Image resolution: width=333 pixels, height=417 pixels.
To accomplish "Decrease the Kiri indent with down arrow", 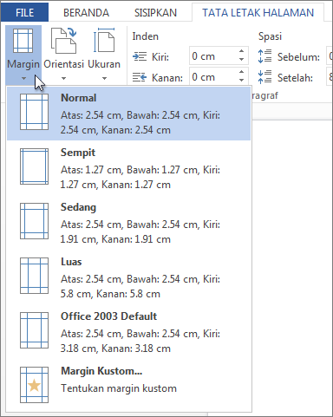I will click(242, 60).
